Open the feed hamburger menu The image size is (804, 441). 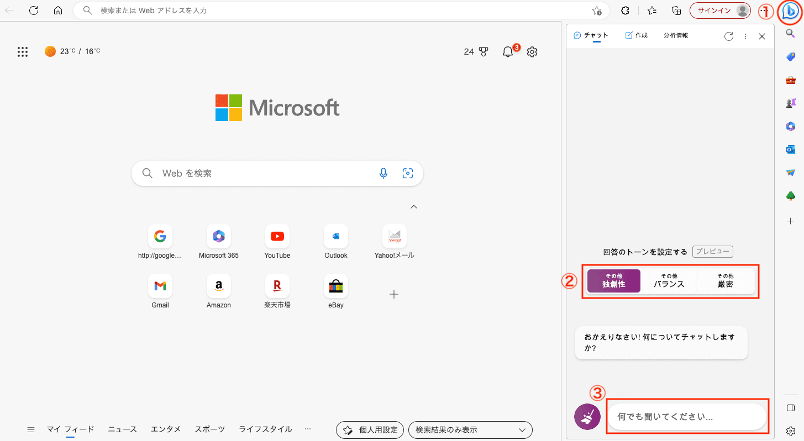[31, 429]
